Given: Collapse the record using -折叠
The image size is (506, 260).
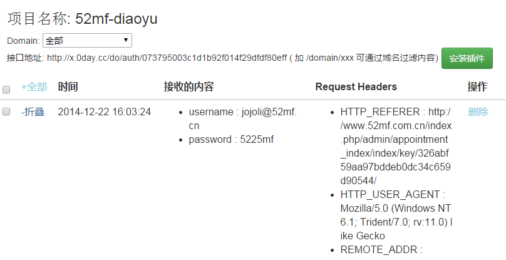Looking at the screenshot, I should pos(33,112).
